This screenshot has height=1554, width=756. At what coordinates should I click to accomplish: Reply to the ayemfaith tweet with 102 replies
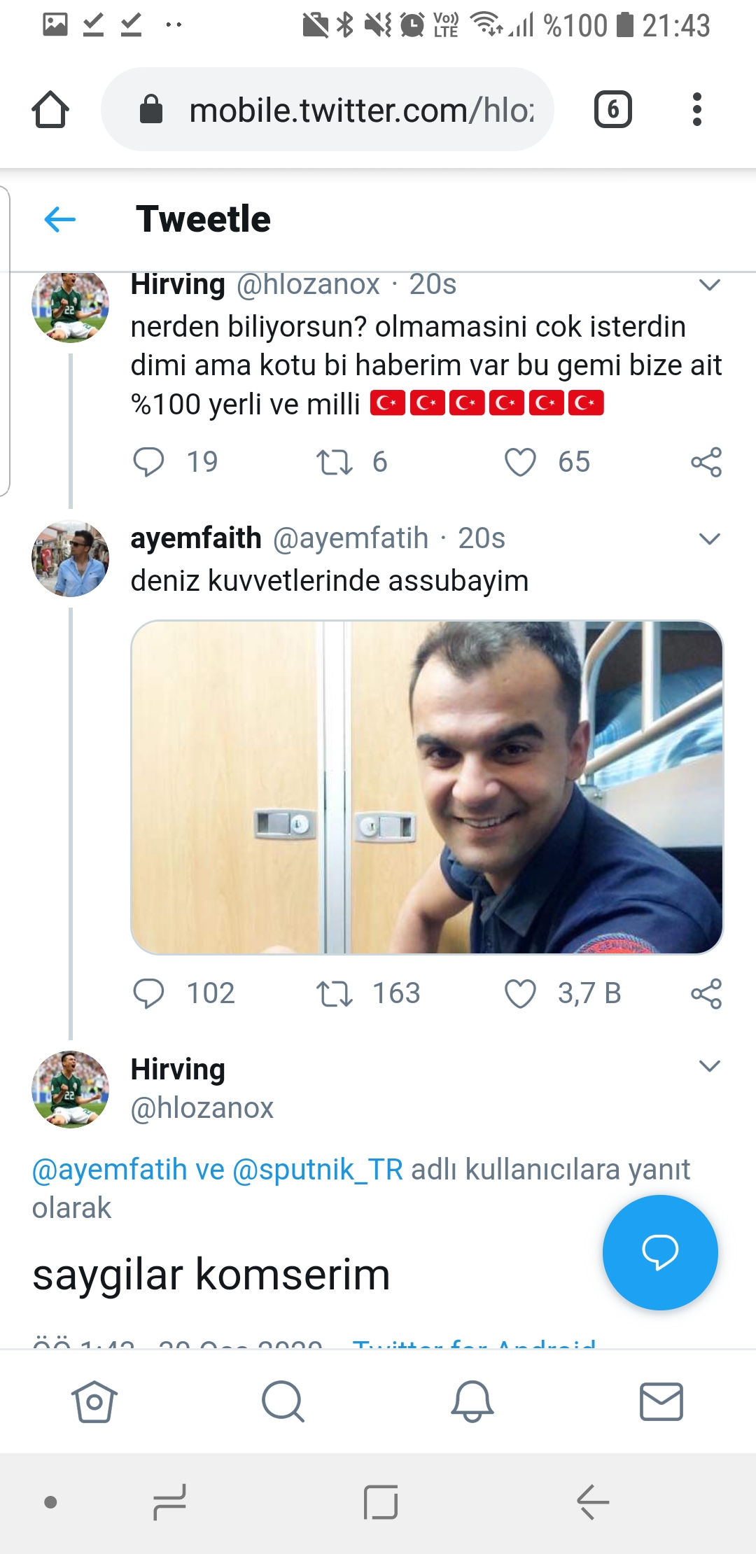click(x=148, y=994)
